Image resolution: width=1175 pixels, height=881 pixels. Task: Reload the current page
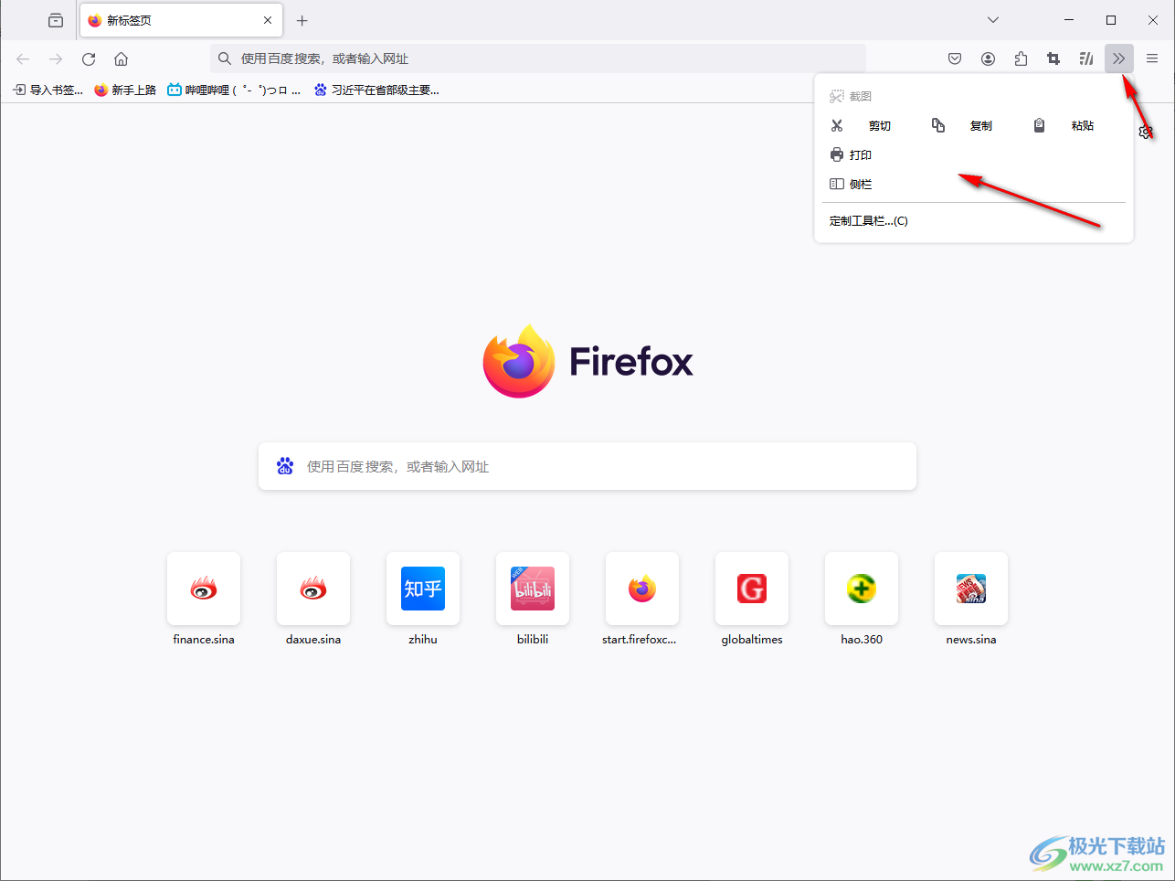pyautogui.click(x=89, y=58)
